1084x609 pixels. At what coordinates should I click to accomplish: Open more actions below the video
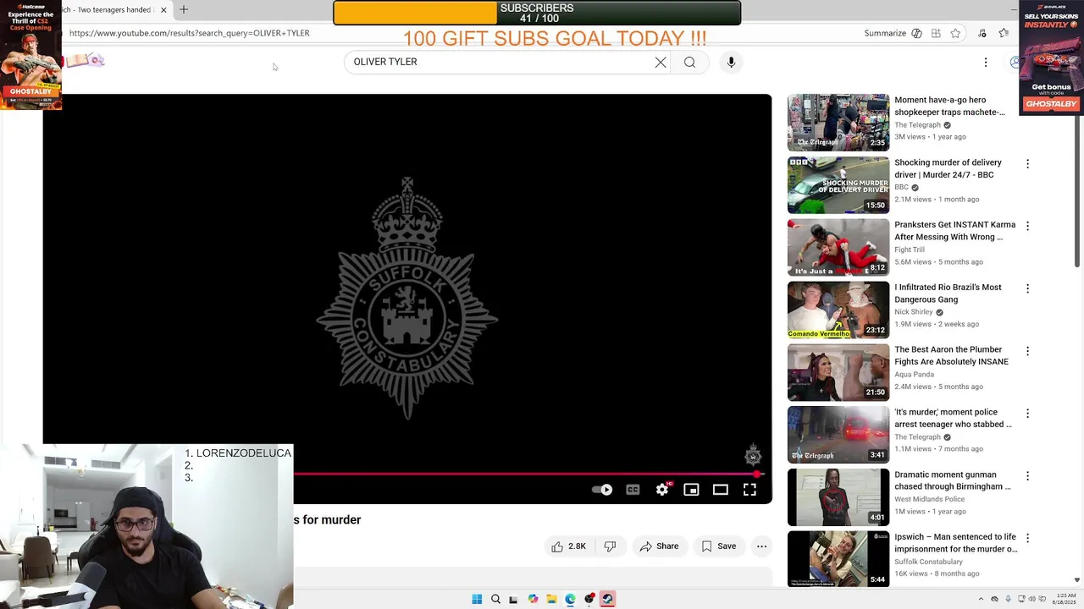click(x=761, y=546)
